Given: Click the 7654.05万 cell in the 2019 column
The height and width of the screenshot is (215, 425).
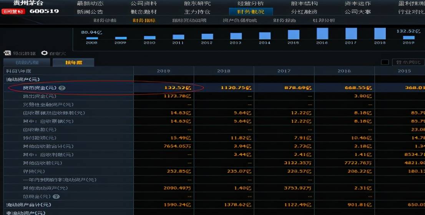Looking at the screenshot, I should tap(178, 146).
